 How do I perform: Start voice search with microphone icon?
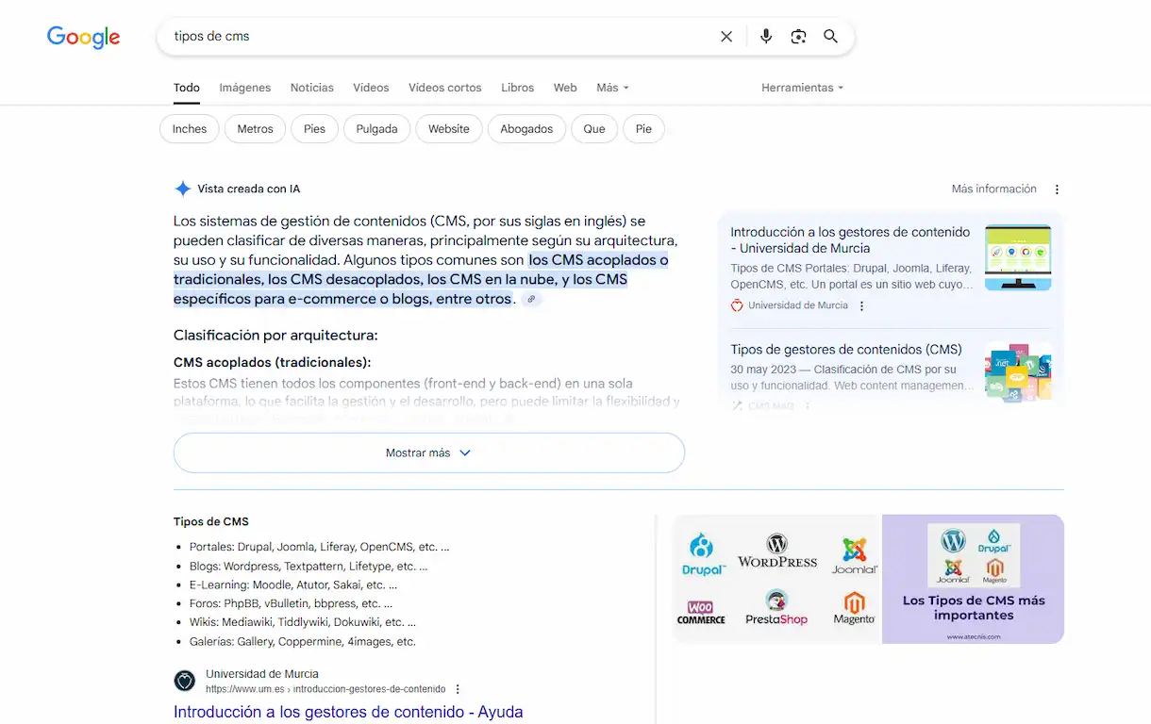click(x=766, y=37)
